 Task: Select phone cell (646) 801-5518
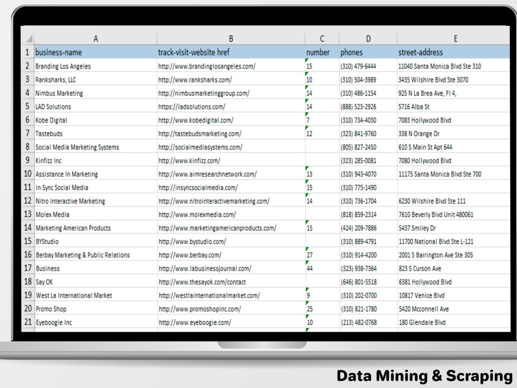368,282
